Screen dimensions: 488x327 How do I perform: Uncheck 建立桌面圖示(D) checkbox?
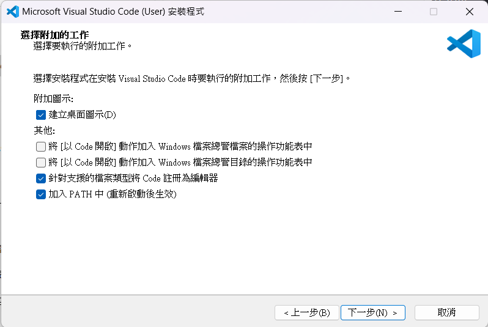tap(41, 115)
